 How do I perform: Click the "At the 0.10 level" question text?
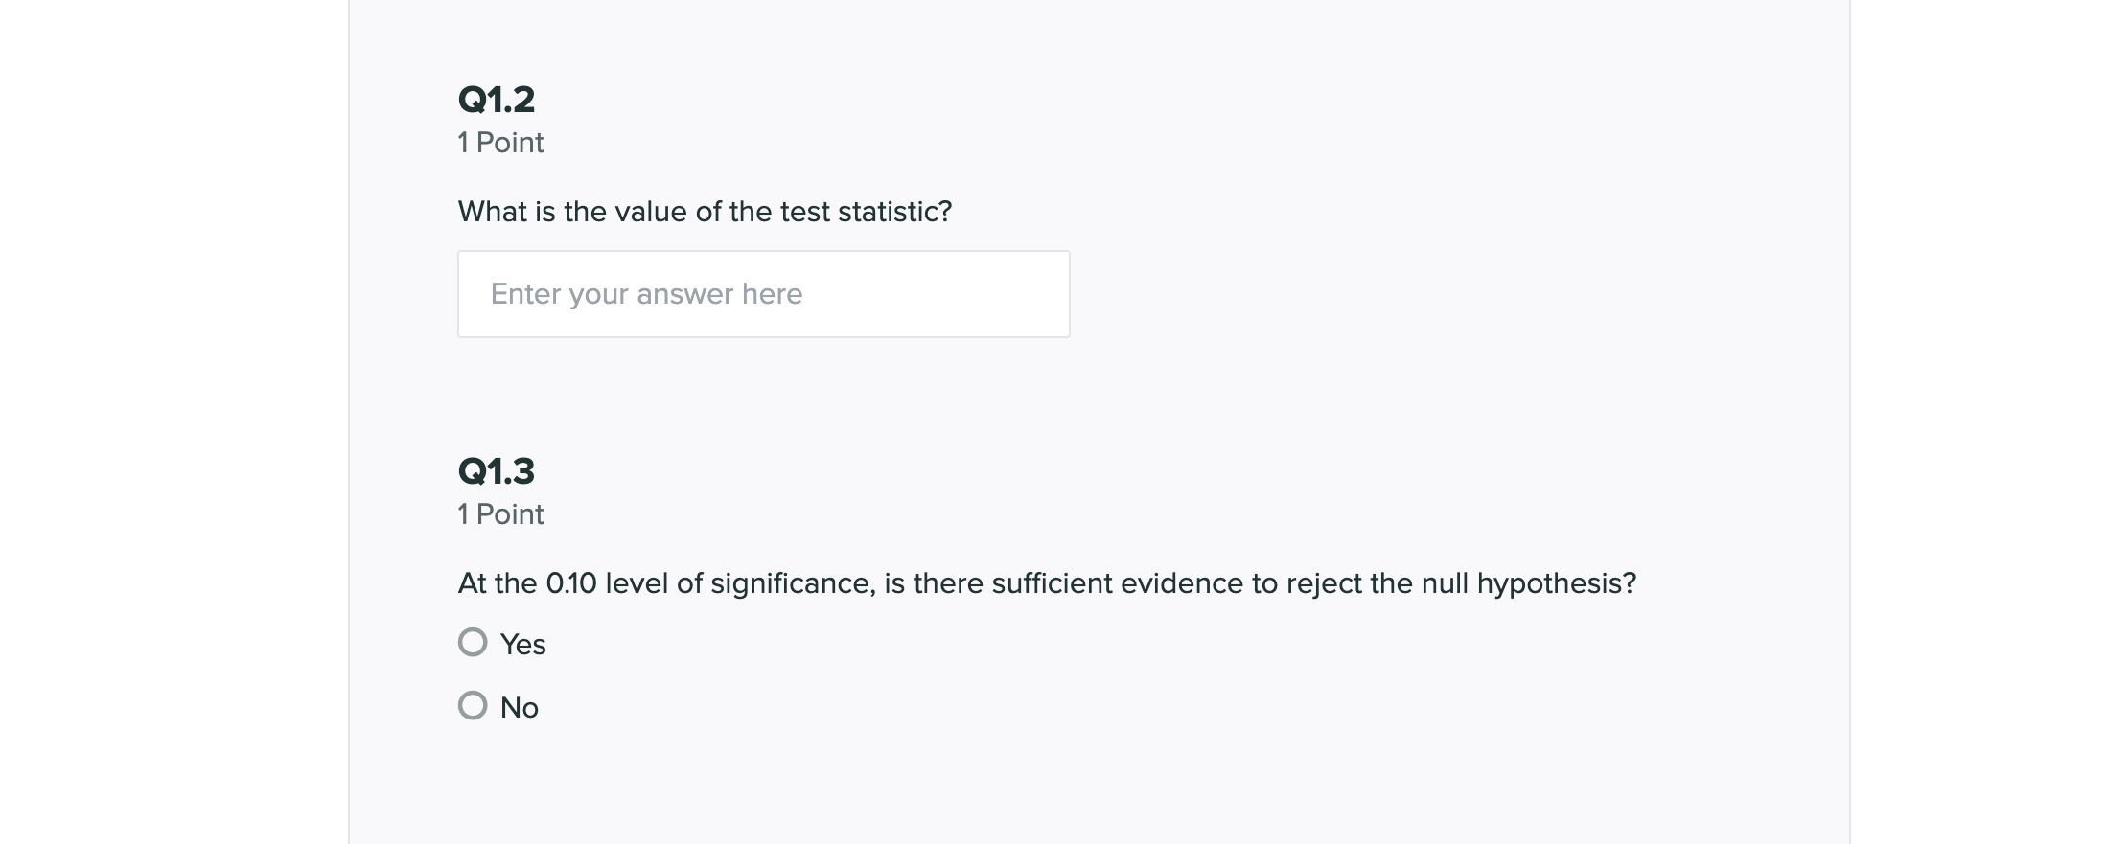point(1047,583)
